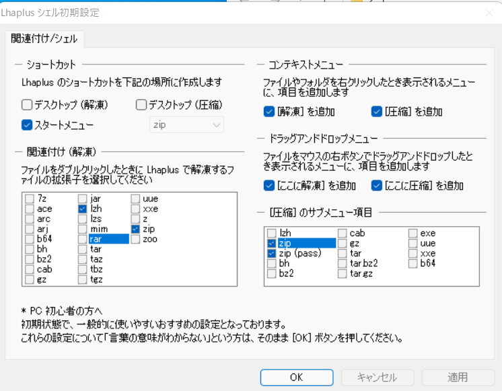Viewport: 502px width, 391px height.
Task: Check the mim association checkbox
Action: 82,229
